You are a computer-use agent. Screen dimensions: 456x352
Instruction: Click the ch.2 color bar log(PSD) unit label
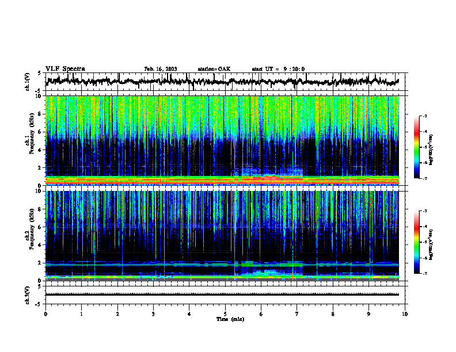tap(431, 245)
